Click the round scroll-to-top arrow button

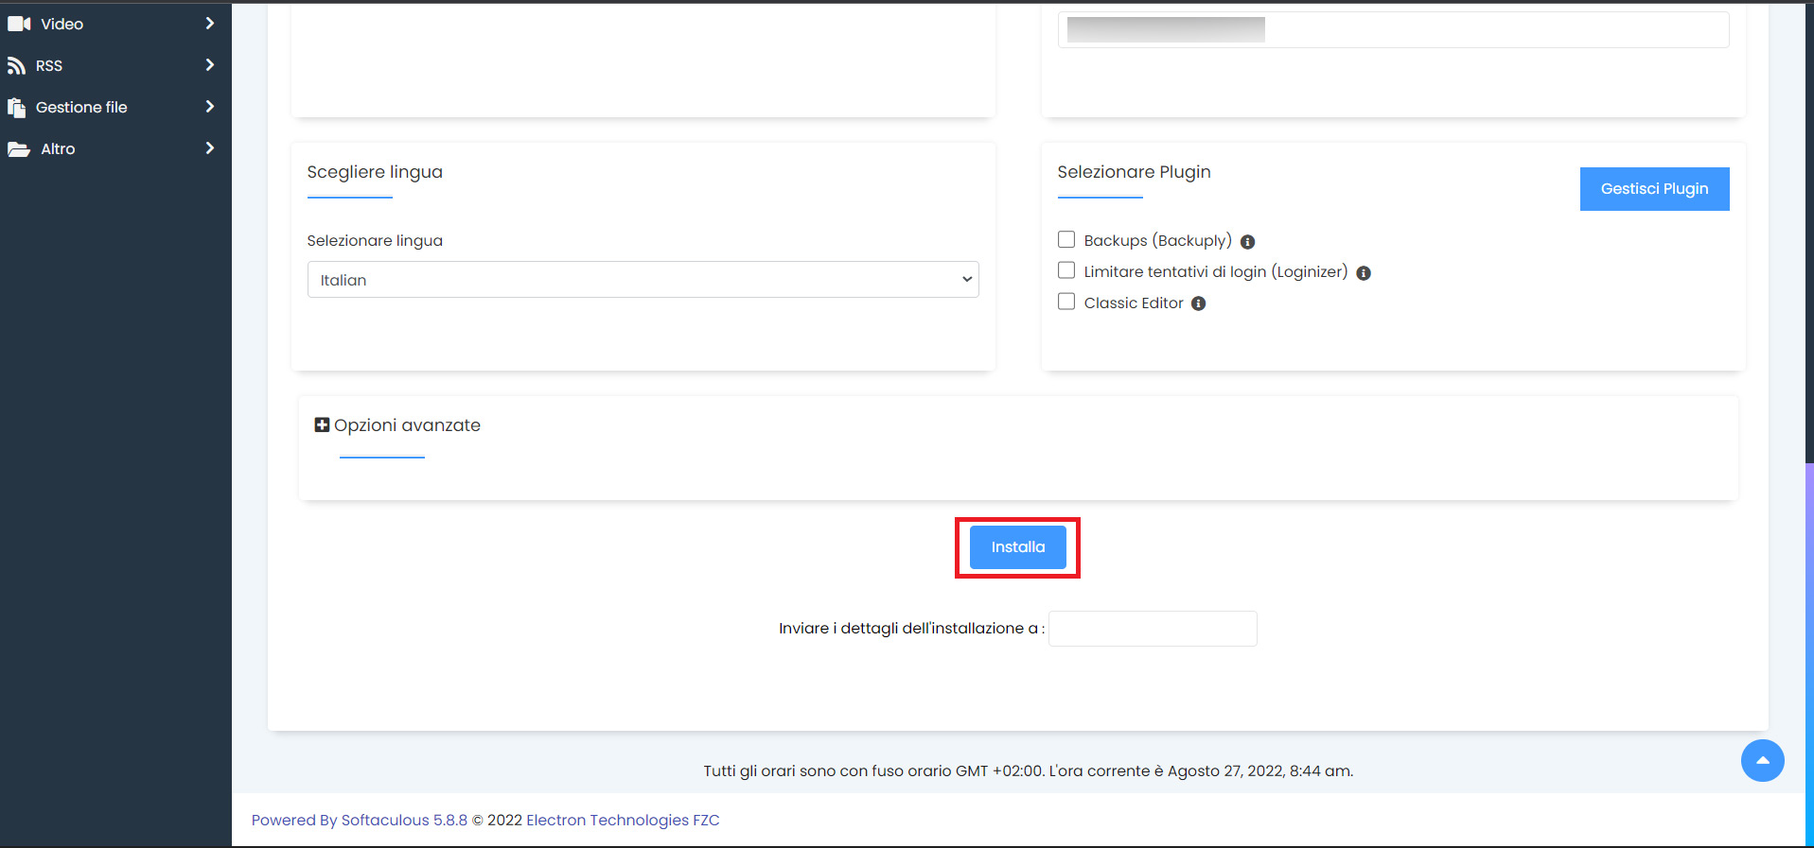tap(1762, 760)
